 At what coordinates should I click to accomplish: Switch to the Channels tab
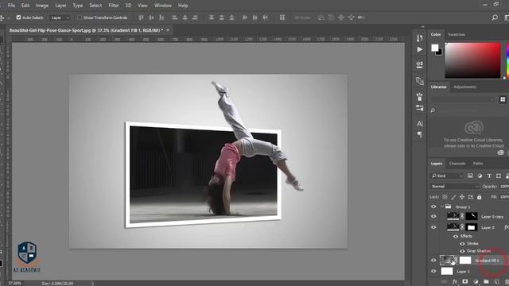coord(457,164)
